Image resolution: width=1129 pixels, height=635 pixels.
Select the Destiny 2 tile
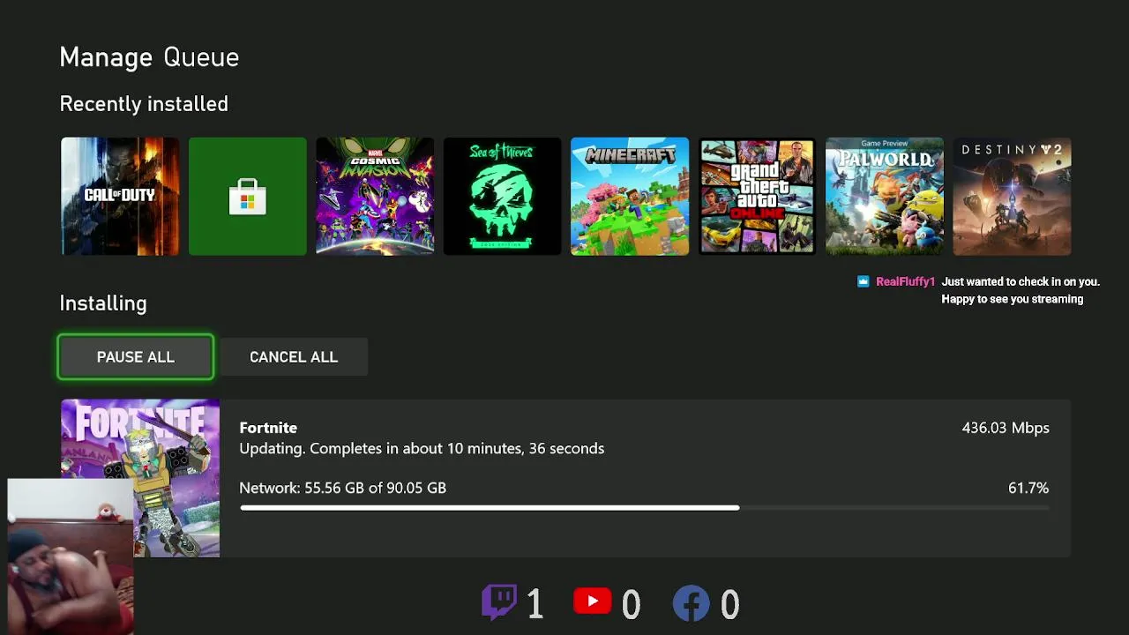[1013, 196]
